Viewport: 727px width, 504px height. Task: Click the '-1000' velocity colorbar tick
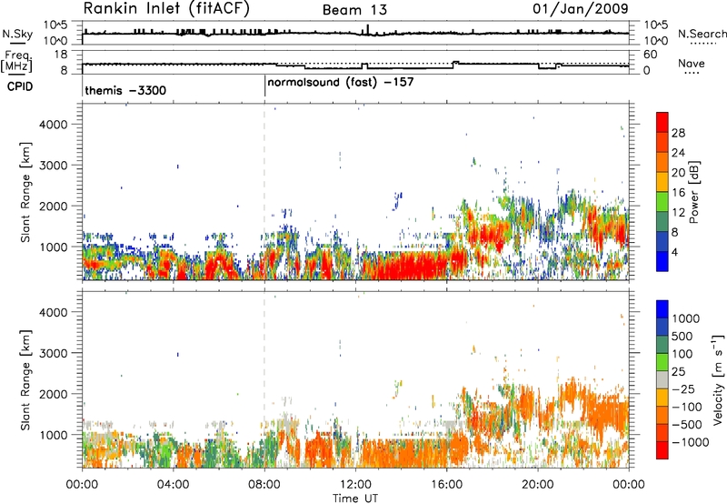690,442
